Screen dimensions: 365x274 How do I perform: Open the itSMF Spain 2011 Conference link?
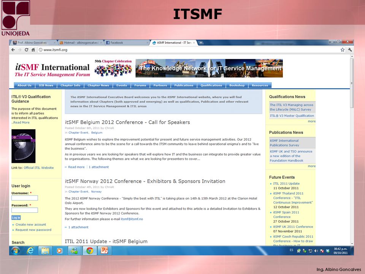[286, 215]
